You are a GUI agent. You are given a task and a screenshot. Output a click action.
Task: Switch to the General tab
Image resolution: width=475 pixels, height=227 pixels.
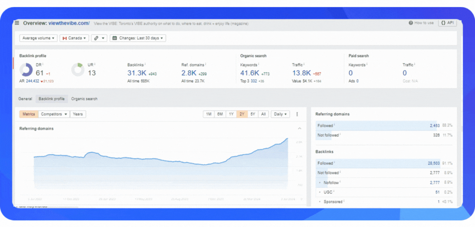(x=25, y=99)
